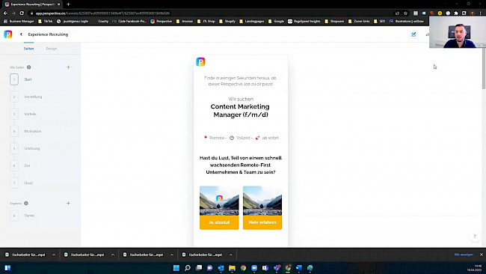Open the SEO bookmark folder

[379, 22]
